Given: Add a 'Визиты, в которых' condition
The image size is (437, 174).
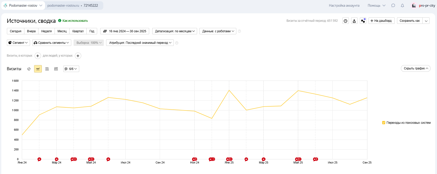Looking at the screenshot, I should (38, 56).
